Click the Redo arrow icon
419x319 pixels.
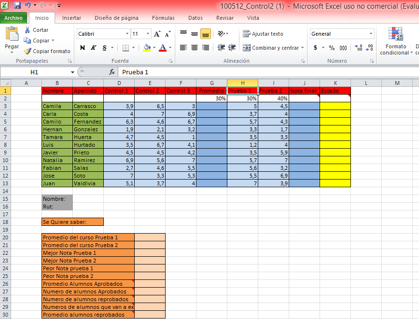[x=43, y=5]
